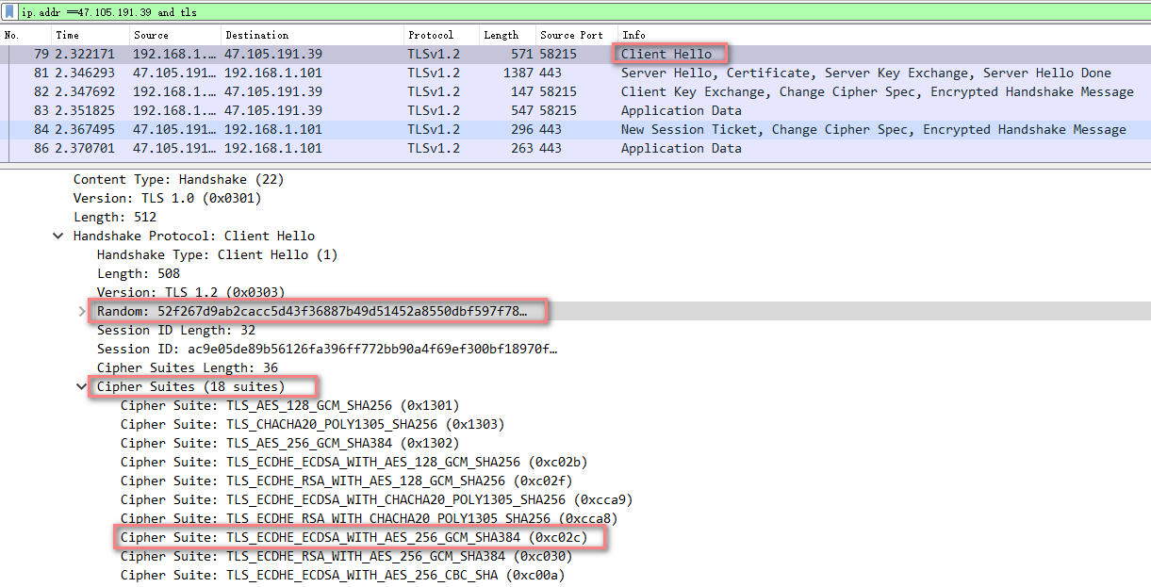The height and width of the screenshot is (587, 1151).
Task: Expand the Random field arrow
Action: coord(83,311)
